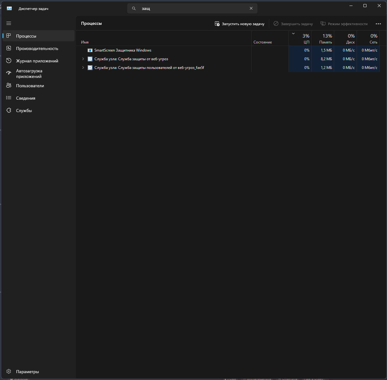This screenshot has width=387, height=380.
Task: Sort by Память column header
Action: click(323, 38)
